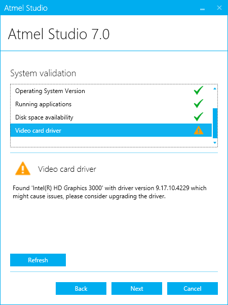This screenshot has height=305, width=228.
Task: Click the Intel HD Graphics driver warning message
Action: coord(109,192)
